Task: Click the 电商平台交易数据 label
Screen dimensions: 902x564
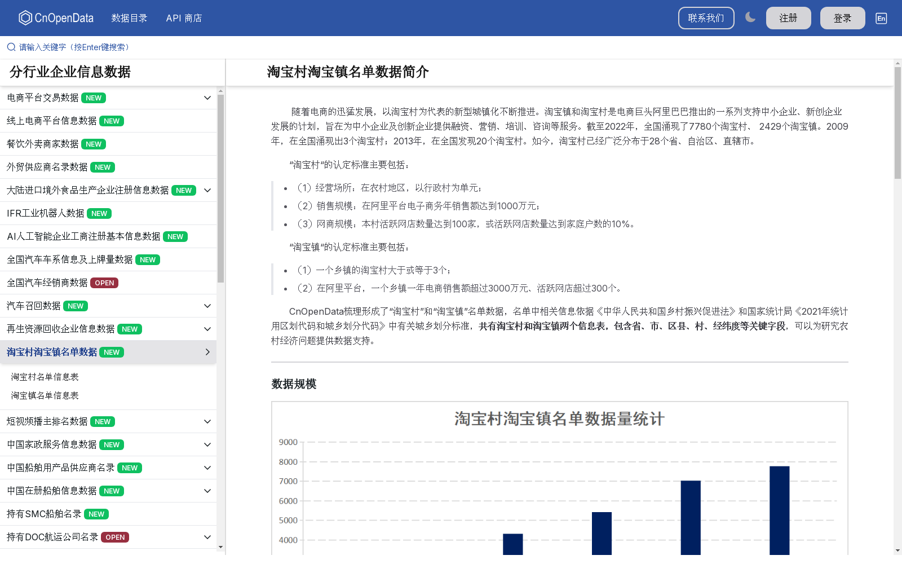Action: [x=43, y=98]
